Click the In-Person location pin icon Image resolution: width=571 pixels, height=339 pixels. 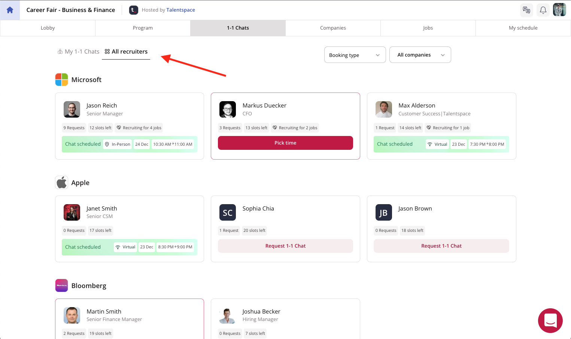point(107,144)
